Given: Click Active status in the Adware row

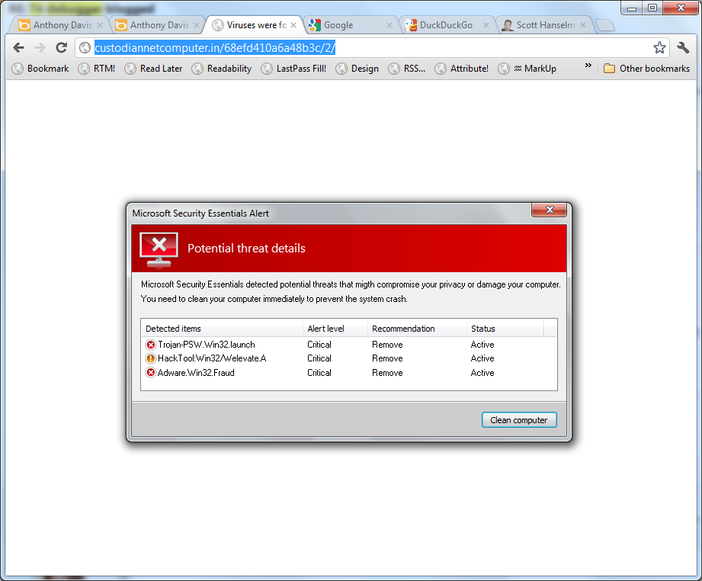Looking at the screenshot, I should click(482, 373).
